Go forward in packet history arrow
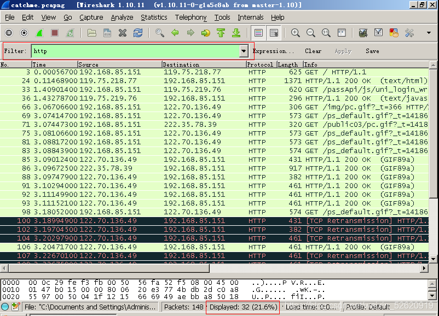The height and width of the screenshot is (316, 439). pyautogui.click(x=190, y=33)
